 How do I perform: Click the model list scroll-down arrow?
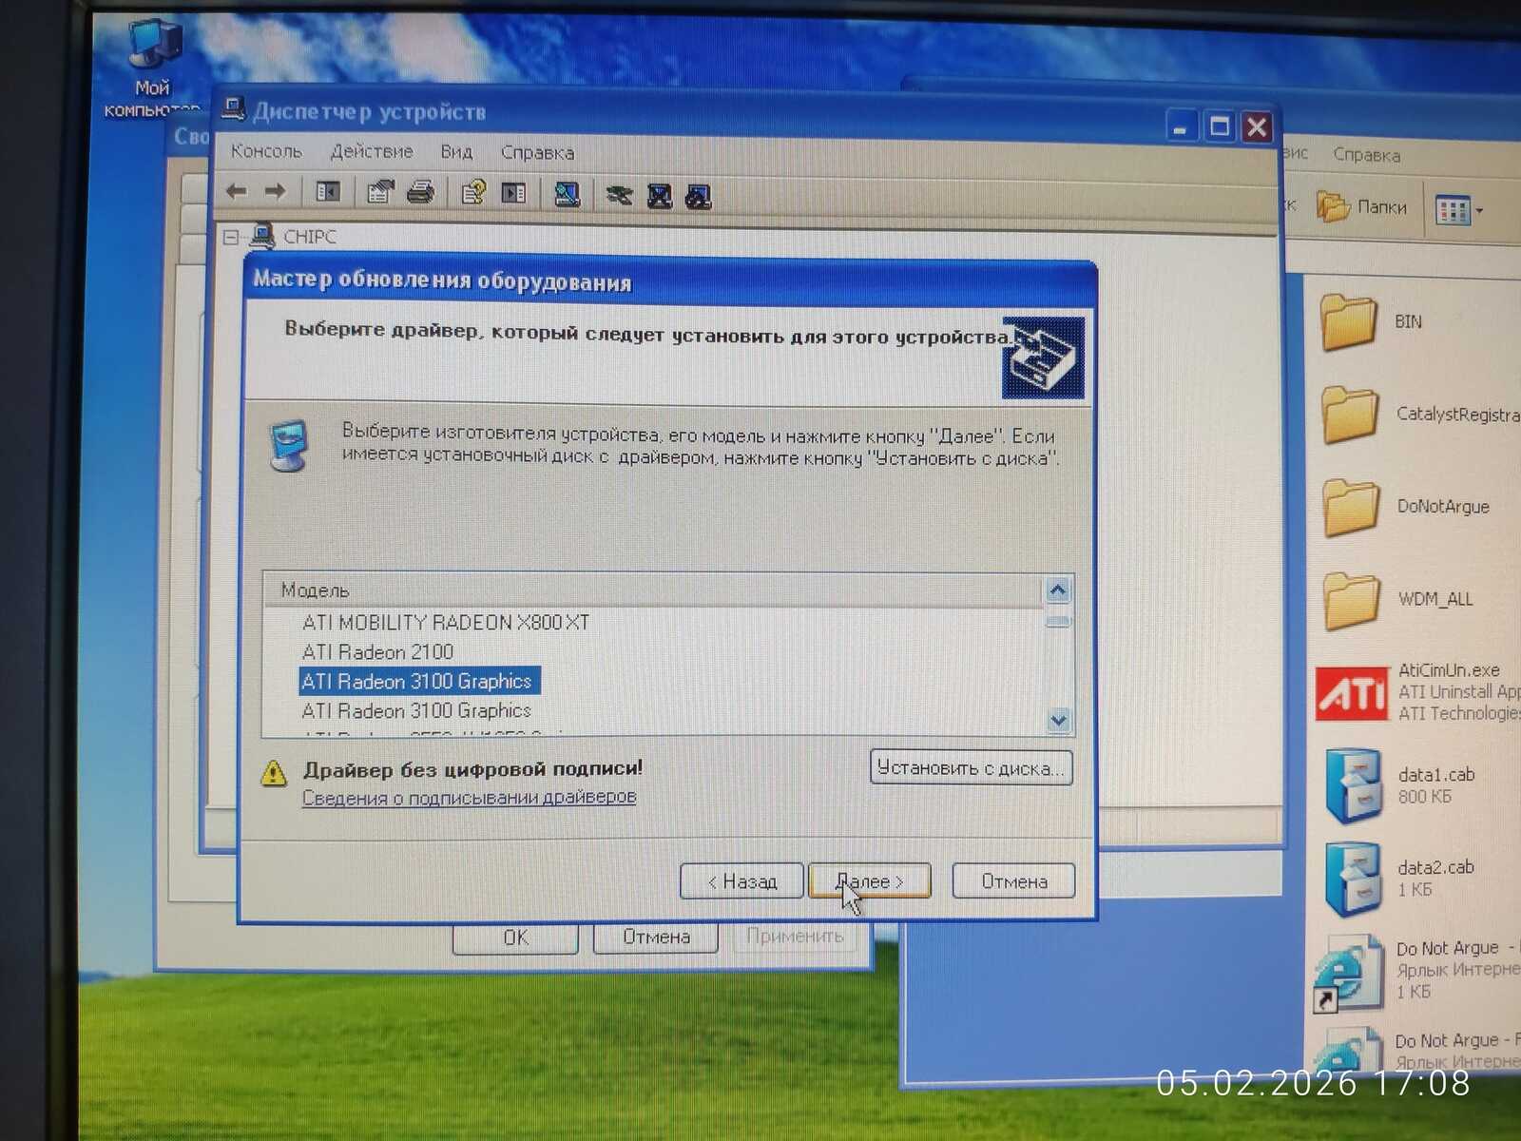pyautogui.click(x=1058, y=720)
